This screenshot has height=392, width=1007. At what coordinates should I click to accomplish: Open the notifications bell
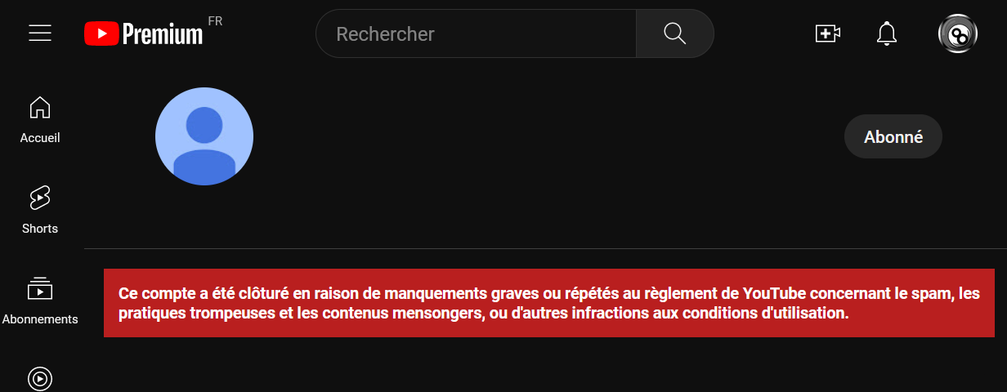pos(887,33)
